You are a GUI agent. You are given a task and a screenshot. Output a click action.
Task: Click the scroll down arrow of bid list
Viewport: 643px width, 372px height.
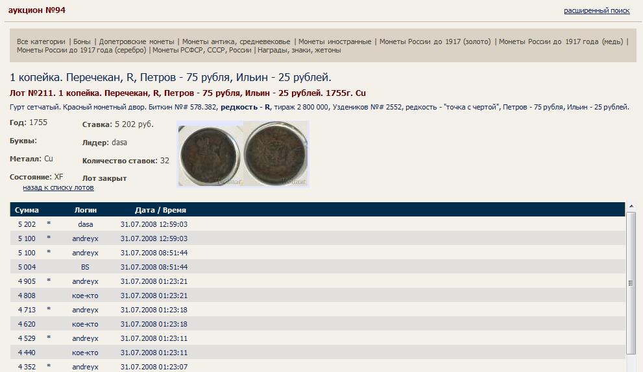(x=631, y=367)
